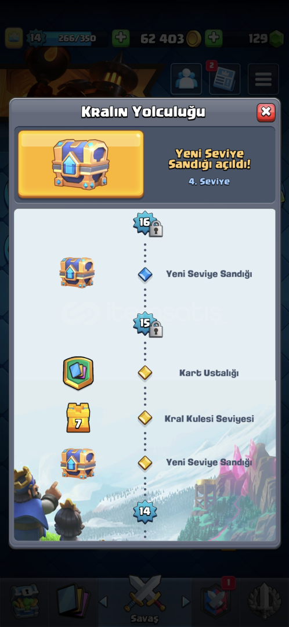
Task: Add gold with the green plus
Action: (x=214, y=38)
